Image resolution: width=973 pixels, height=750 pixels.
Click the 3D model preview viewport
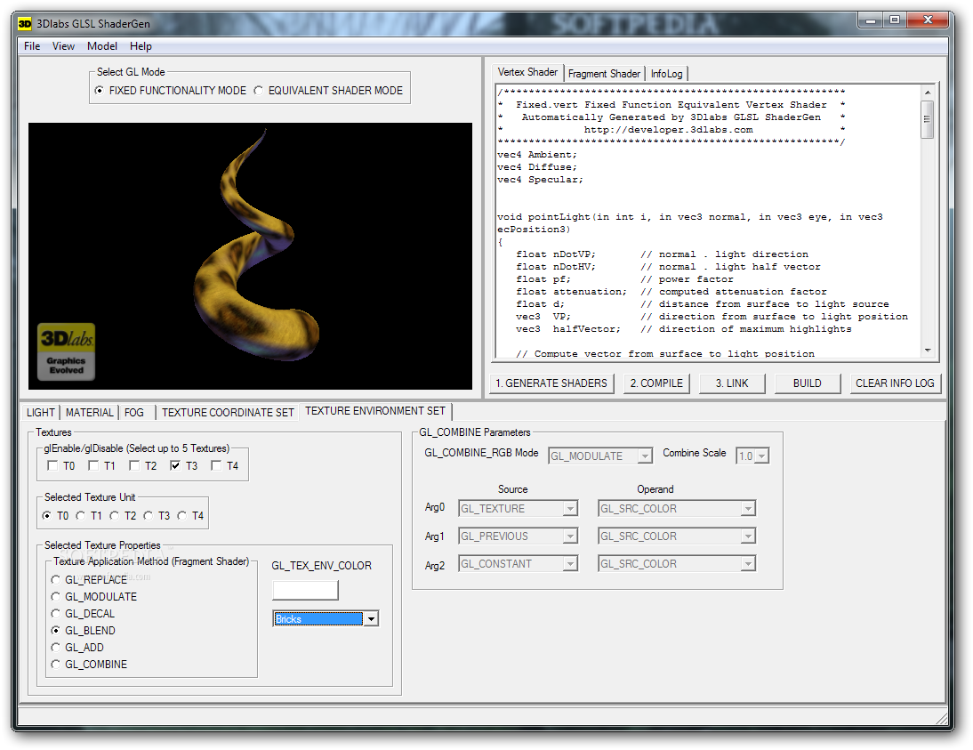coord(250,256)
